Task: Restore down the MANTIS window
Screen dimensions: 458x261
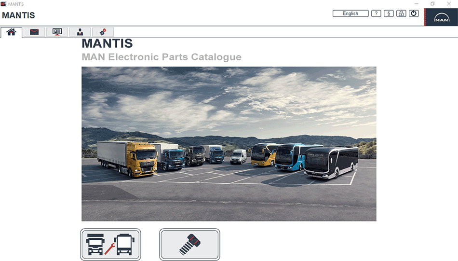Action: [x=432, y=4]
